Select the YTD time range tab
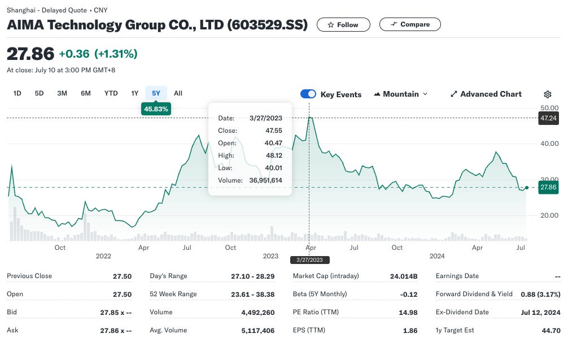This screenshot has width=568, height=342. coord(111,93)
